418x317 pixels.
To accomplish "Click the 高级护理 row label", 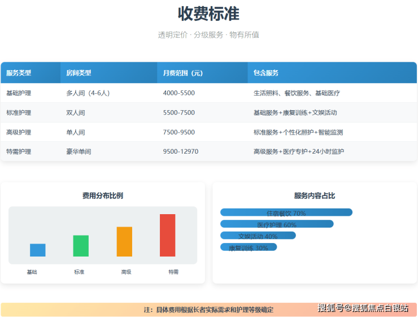I will click(x=19, y=132).
